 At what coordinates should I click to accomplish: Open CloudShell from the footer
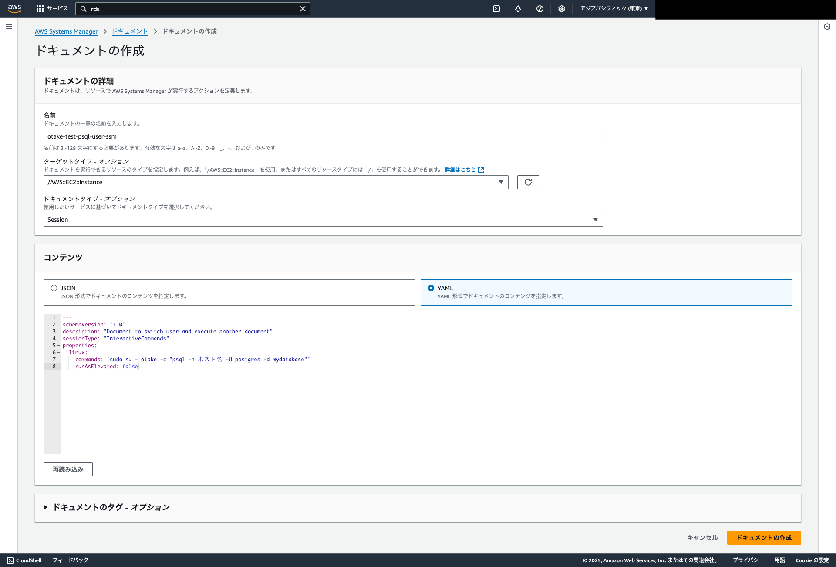(24, 560)
